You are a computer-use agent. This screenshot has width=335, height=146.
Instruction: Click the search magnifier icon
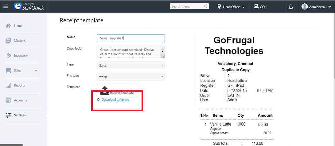[x=205, y=6]
